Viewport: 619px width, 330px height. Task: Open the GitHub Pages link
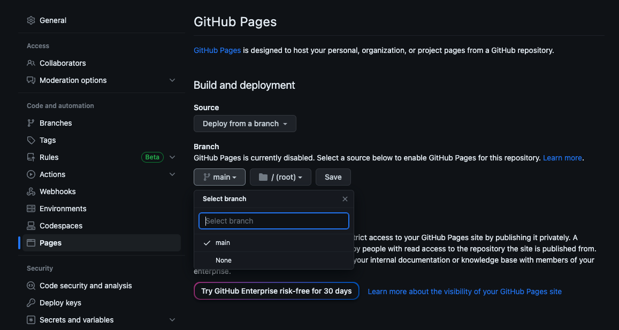[217, 50]
